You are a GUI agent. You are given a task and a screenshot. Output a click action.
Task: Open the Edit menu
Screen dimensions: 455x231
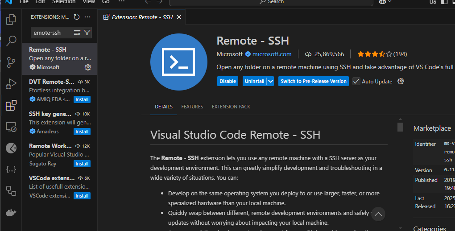pyautogui.click(x=40, y=2)
